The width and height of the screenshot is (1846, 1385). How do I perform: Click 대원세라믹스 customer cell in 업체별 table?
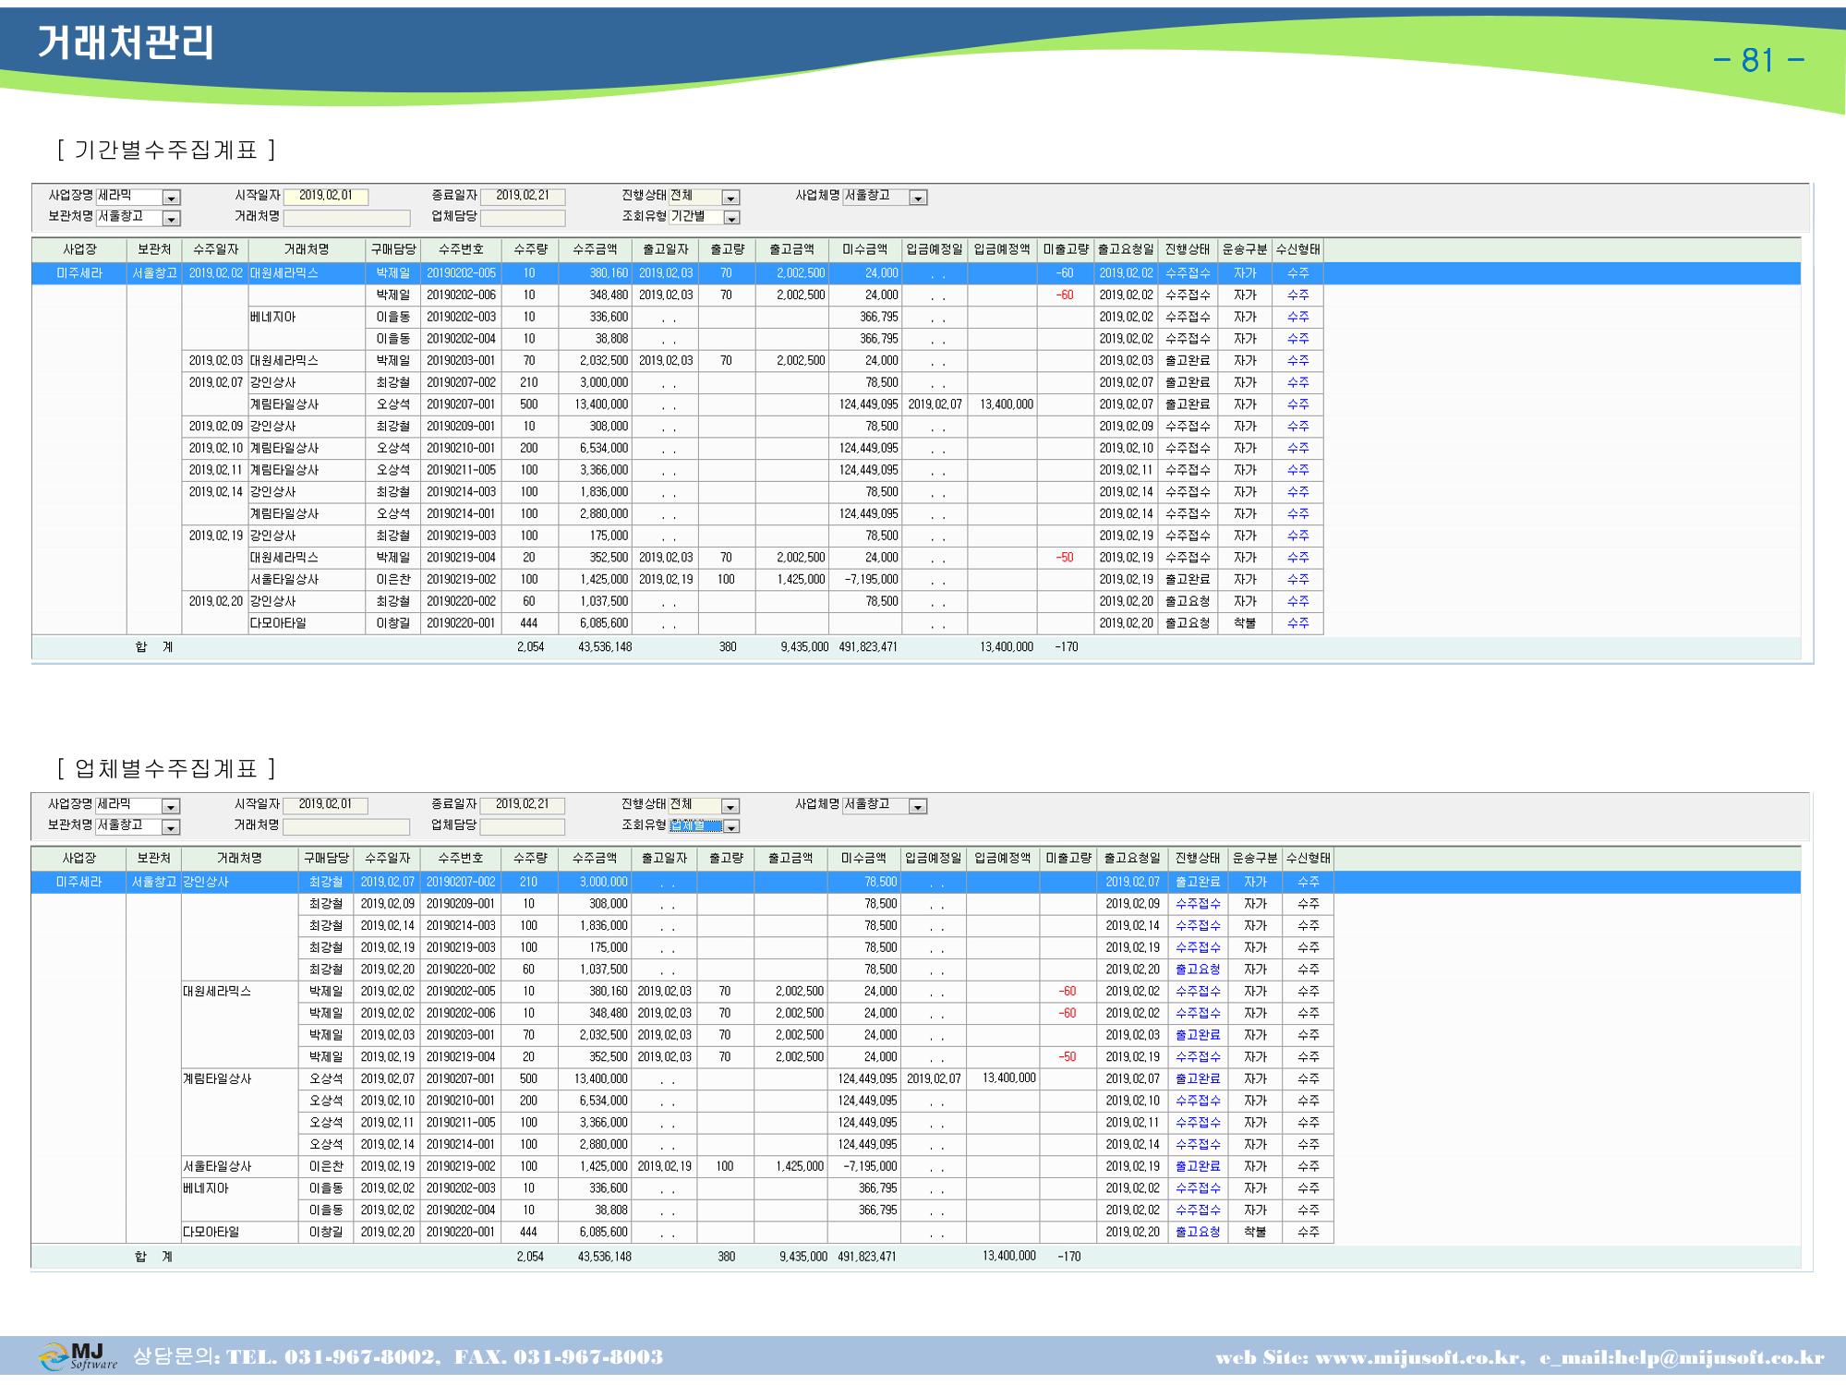pos(240,992)
